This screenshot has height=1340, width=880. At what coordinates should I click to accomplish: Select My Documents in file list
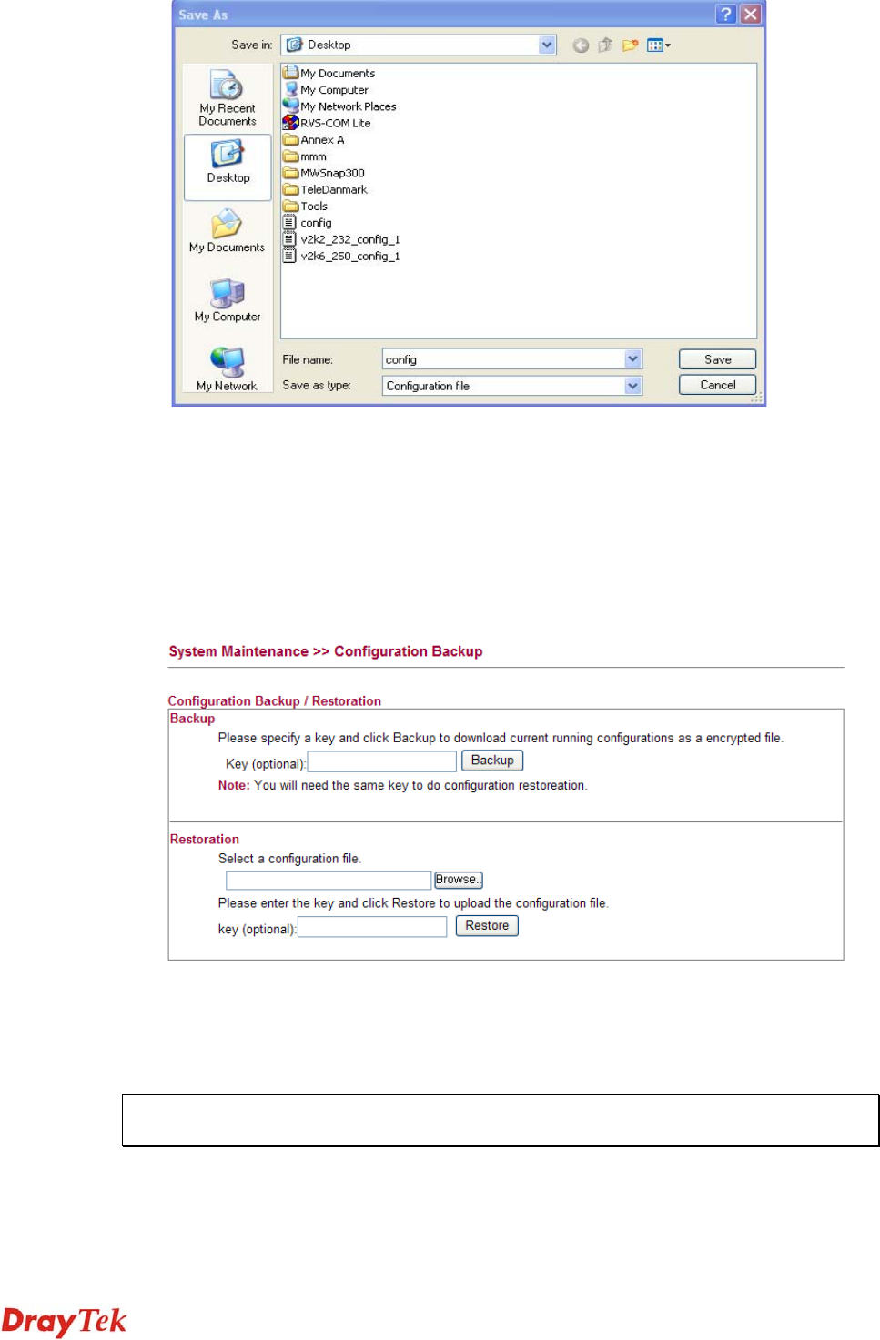click(x=329, y=73)
